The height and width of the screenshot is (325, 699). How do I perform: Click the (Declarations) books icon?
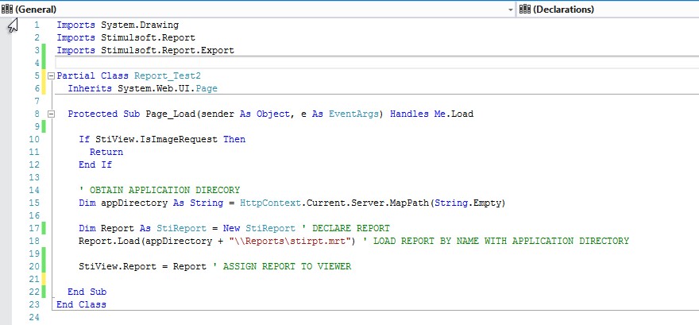[525, 9]
